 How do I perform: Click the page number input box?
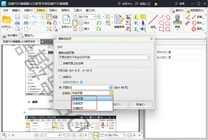point(55,135)
